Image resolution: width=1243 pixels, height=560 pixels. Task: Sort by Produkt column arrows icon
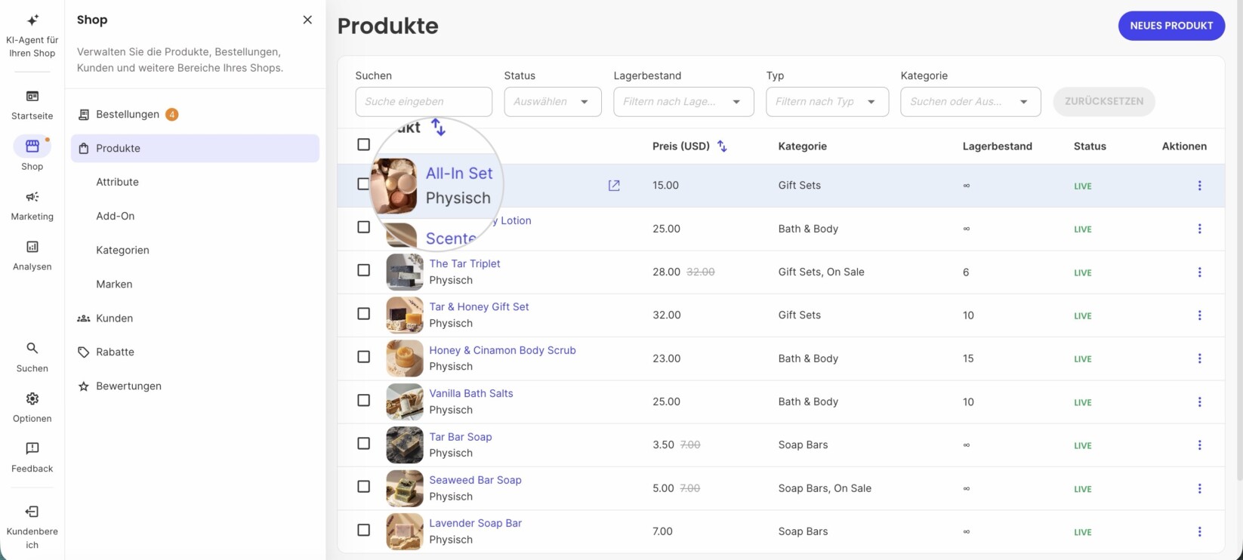(439, 127)
